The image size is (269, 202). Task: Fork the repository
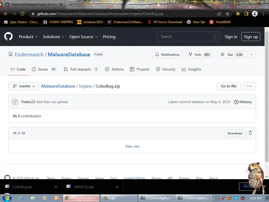[x=200, y=55]
